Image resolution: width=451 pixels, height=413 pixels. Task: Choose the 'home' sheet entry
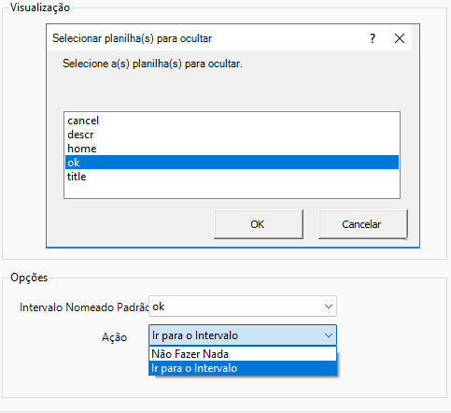pos(232,149)
